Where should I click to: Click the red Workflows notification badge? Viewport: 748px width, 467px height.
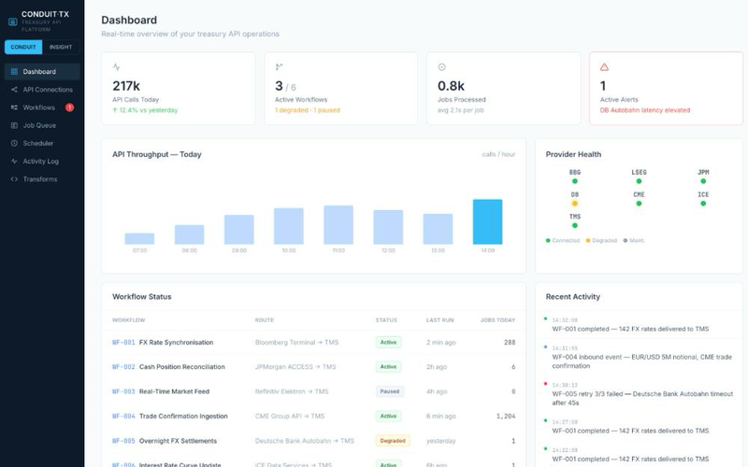pyautogui.click(x=69, y=107)
